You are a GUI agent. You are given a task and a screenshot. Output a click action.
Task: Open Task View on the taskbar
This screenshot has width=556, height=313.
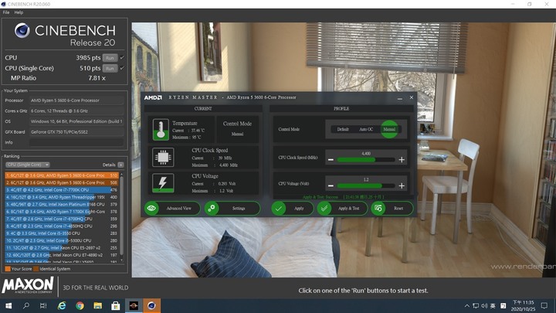(43, 305)
